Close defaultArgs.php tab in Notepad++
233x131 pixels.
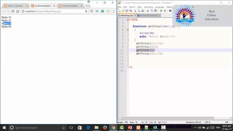135,15
